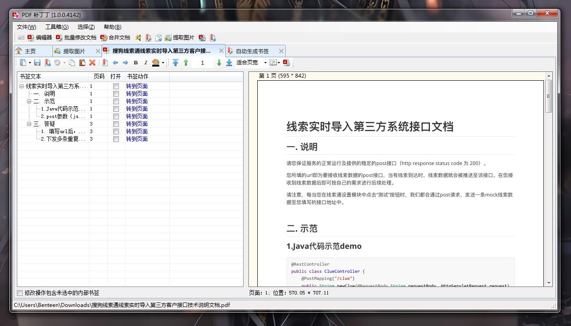Open the 文件(W) menu
Image resolution: width=571 pixels, height=326 pixels.
point(27,27)
